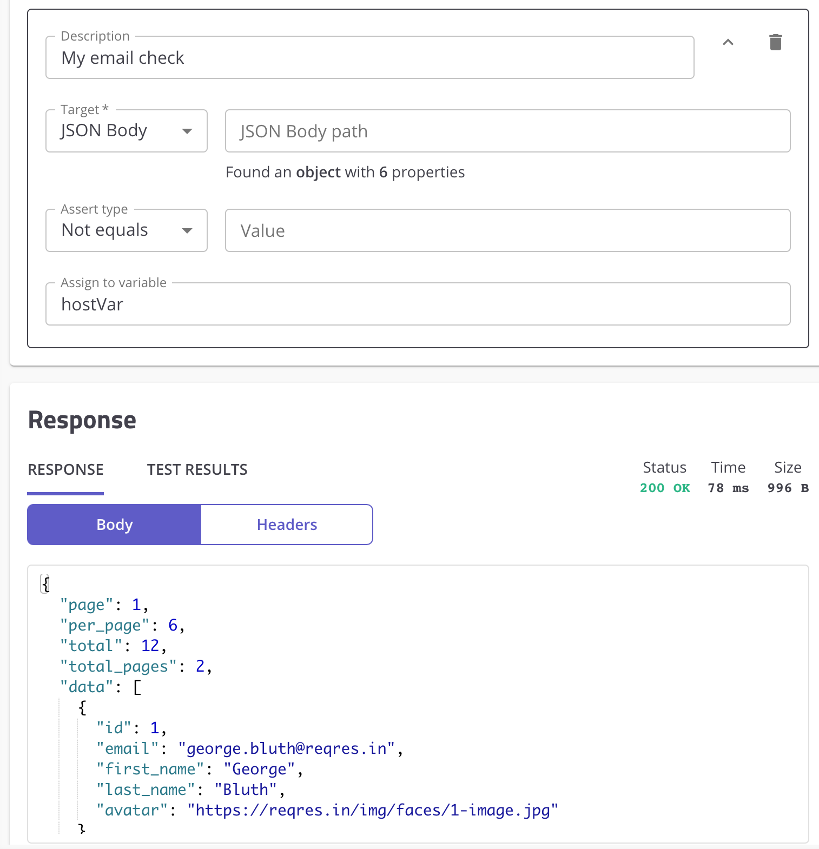Click the "George" first_name value
Screen dimensions: 819x849
click(259, 769)
